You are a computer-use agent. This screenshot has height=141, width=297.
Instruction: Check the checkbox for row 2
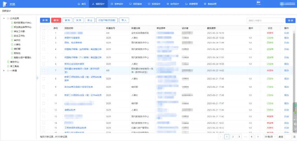(x=43, y=38)
